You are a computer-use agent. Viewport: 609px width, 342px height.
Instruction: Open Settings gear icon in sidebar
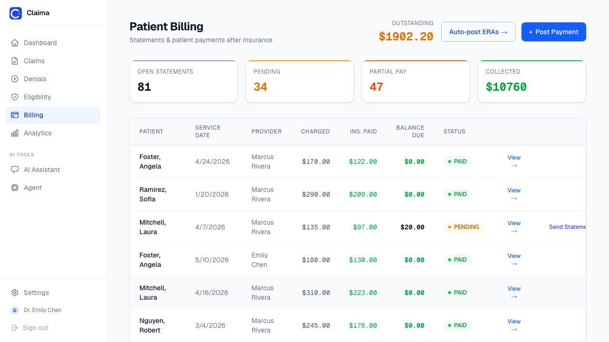[x=15, y=293]
